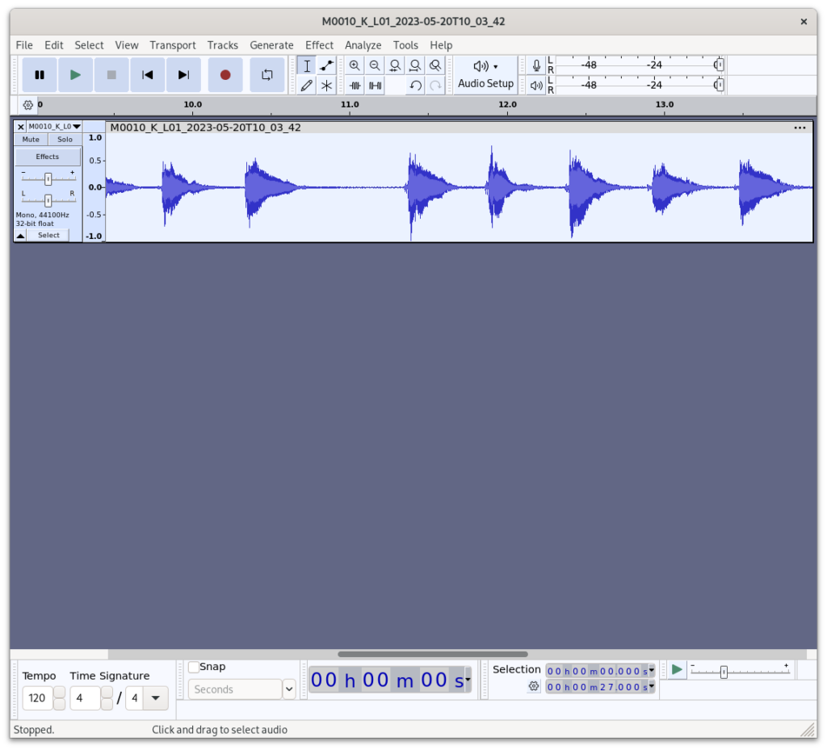
Task: Click the Zoom In magnifier icon
Action: pyautogui.click(x=355, y=66)
